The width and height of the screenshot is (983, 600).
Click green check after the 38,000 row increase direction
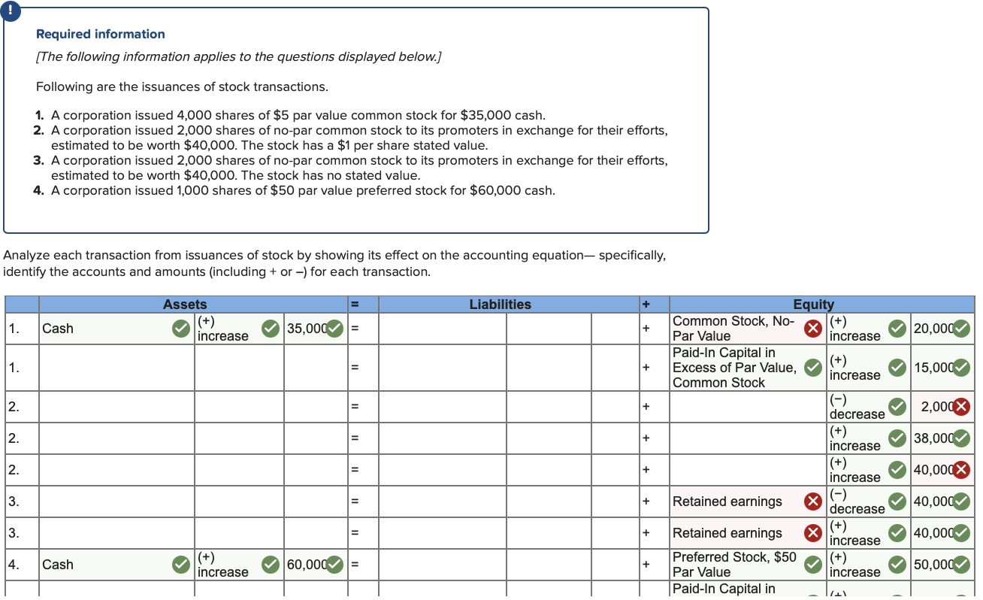[x=897, y=438]
